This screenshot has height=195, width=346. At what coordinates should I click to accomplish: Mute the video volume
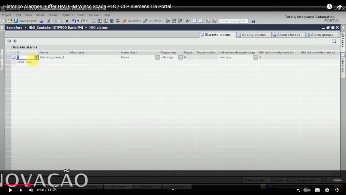(31, 190)
